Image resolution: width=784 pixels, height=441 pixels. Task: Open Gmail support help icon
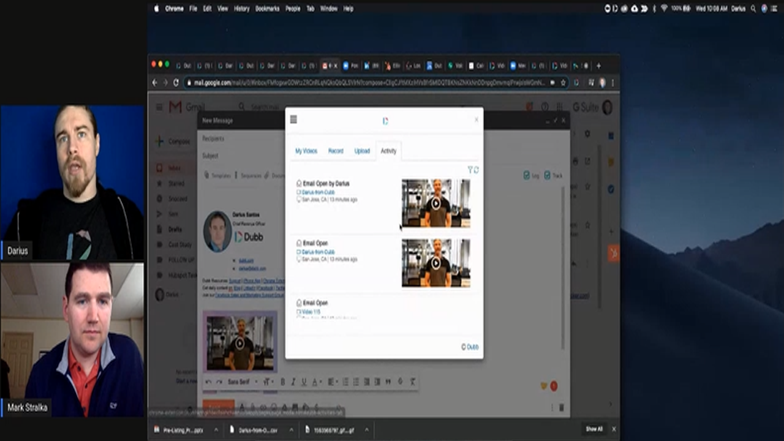[x=545, y=107]
